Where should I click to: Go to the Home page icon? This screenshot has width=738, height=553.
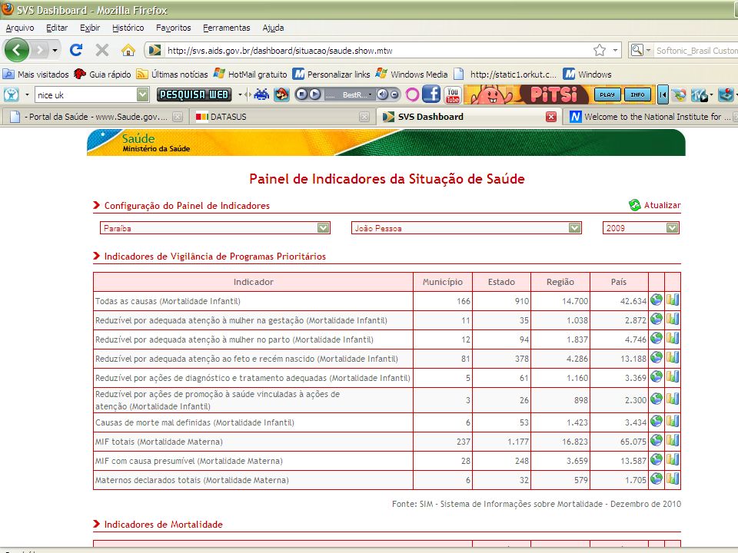(x=128, y=50)
